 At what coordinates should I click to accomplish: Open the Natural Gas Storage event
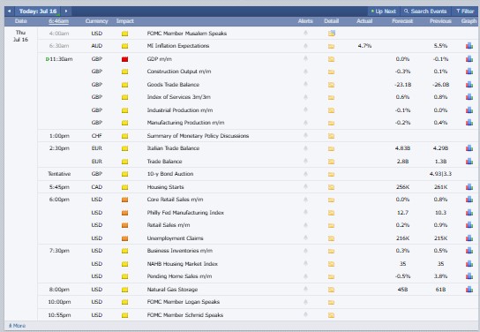172,290
